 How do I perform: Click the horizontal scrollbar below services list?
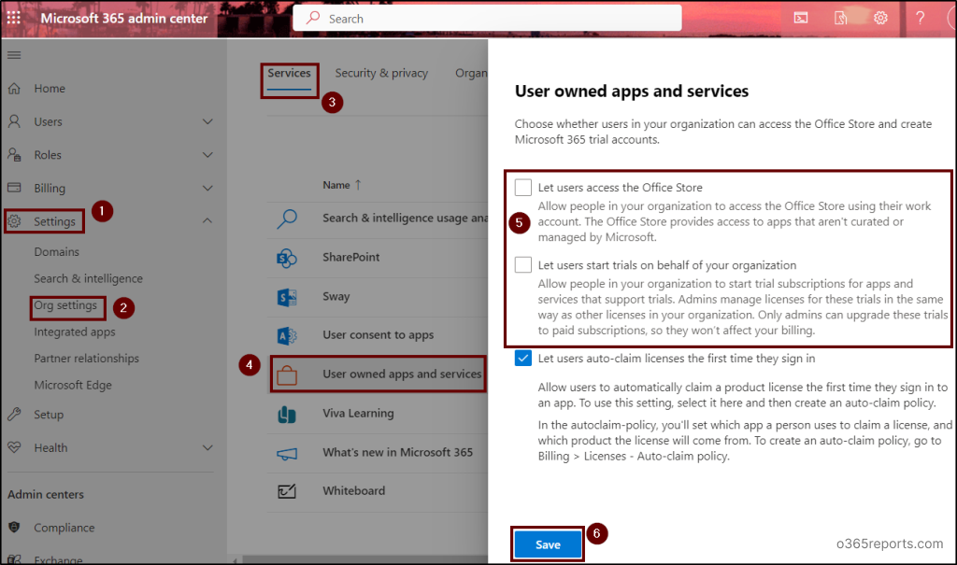(x=365, y=559)
